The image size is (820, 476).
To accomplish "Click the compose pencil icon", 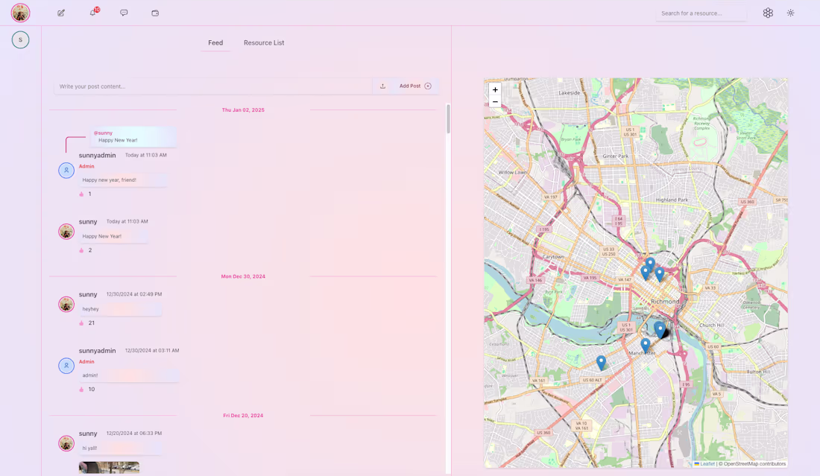I will point(61,13).
